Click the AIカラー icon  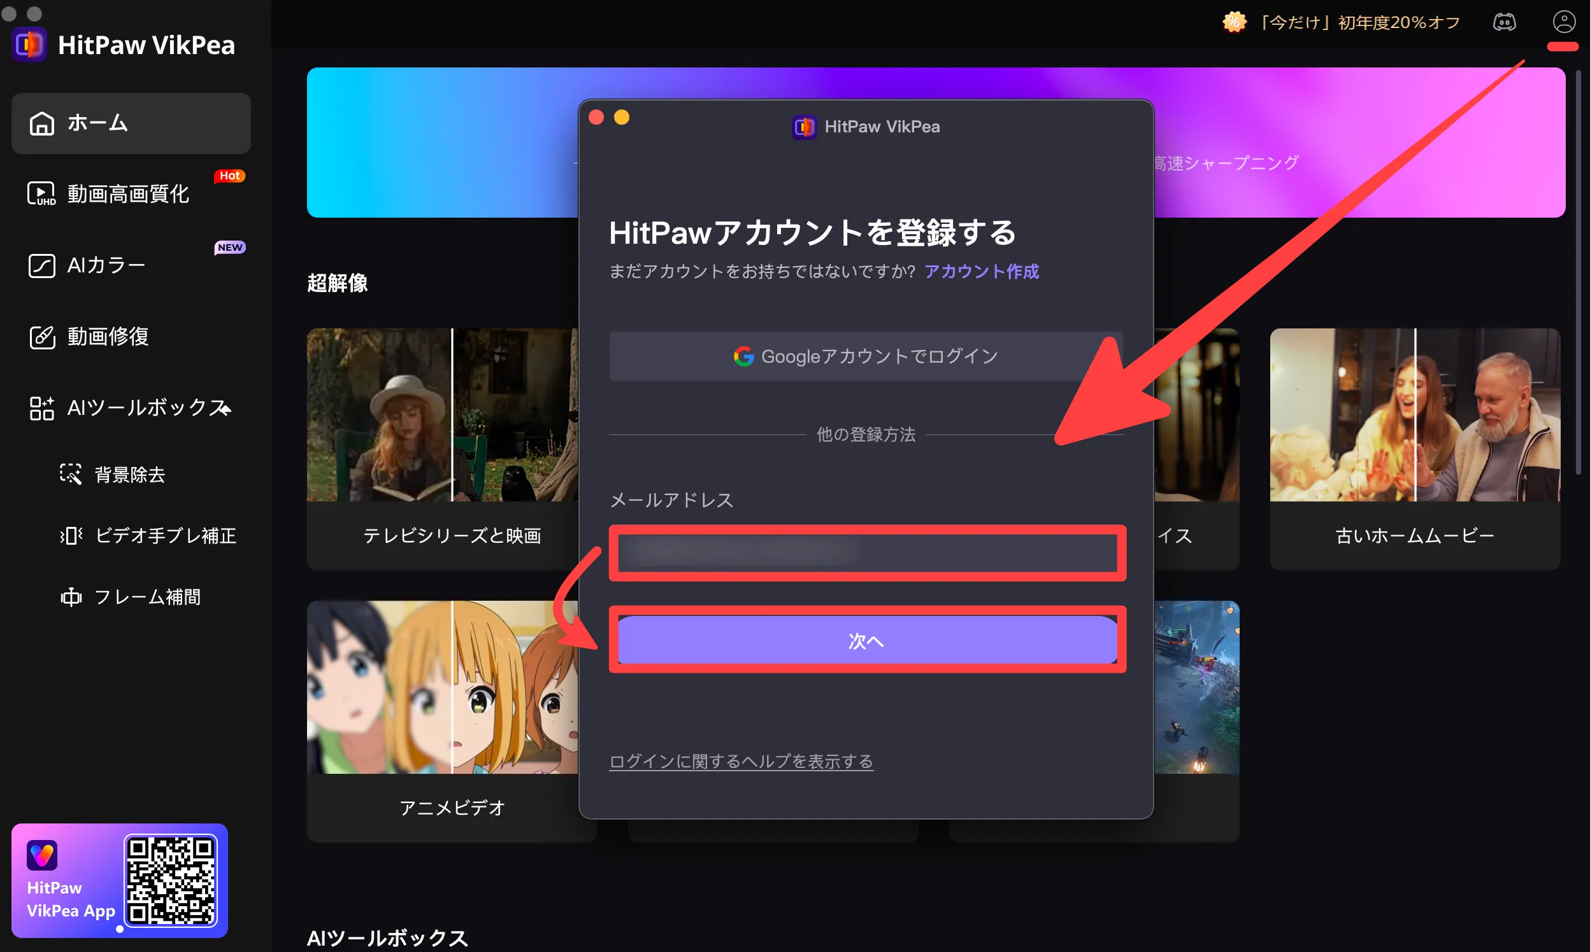point(42,265)
